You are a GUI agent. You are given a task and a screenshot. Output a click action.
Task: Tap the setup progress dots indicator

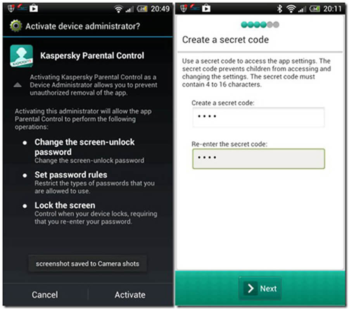pyautogui.click(x=260, y=24)
